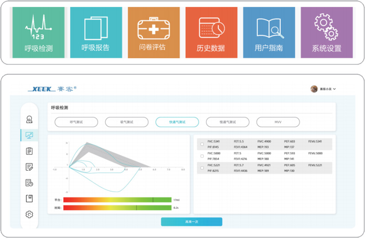This screenshot has height=238, width=365.
Task: Click the 再来一次 retry button
Action: pyautogui.click(x=192, y=222)
